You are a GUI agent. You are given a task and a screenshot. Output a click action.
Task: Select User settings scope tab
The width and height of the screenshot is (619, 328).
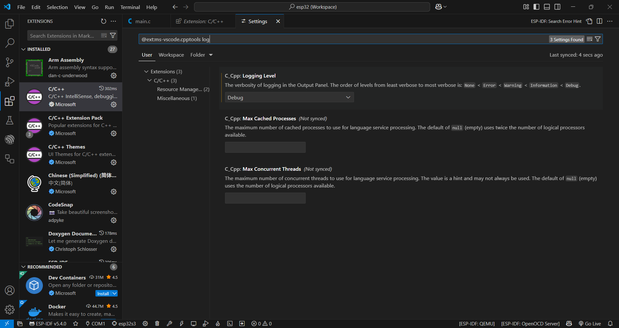click(x=147, y=55)
